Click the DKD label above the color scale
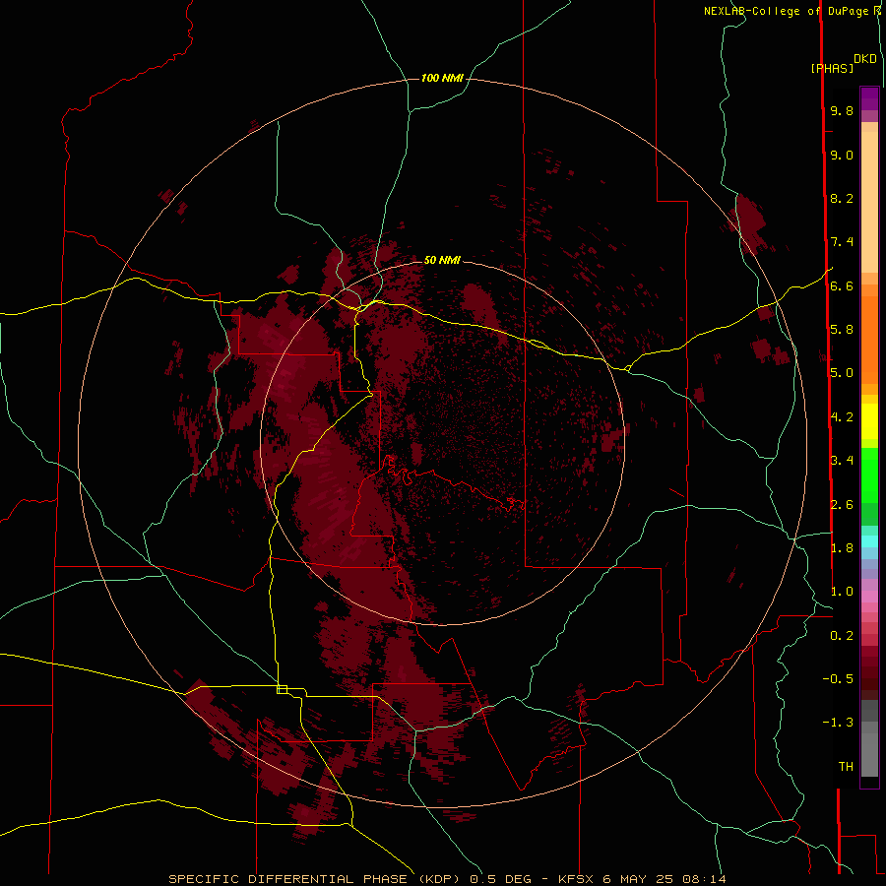This screenshot has height=886, width=886. pos(864,59)
